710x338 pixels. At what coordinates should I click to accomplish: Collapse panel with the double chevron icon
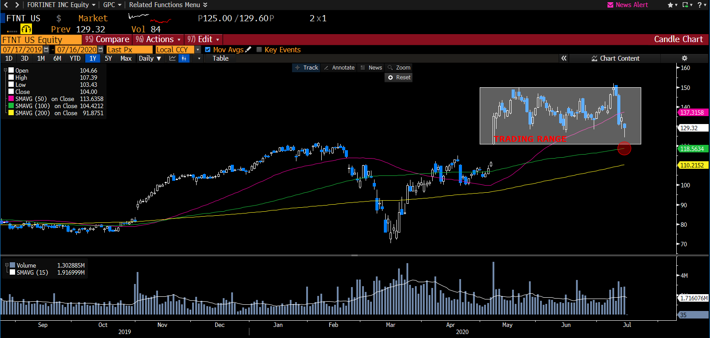point(564,58)
